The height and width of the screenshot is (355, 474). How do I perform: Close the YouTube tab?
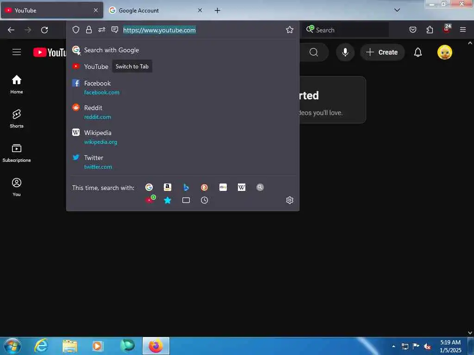coord(96,10)
